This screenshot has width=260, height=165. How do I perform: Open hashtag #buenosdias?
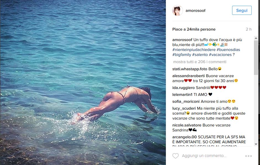228,50
